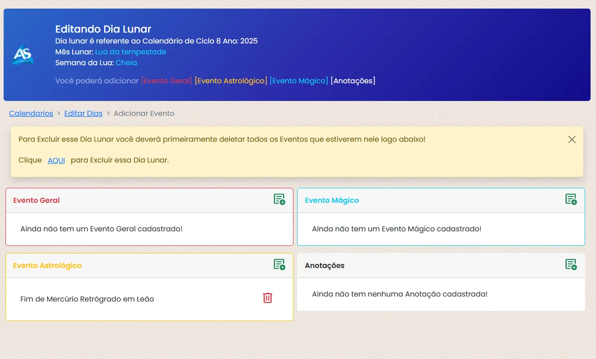Click the blue [Evento Mágico] banner label
The height and width of the screenshot is (359, 596).
click(x=299, y=81)
